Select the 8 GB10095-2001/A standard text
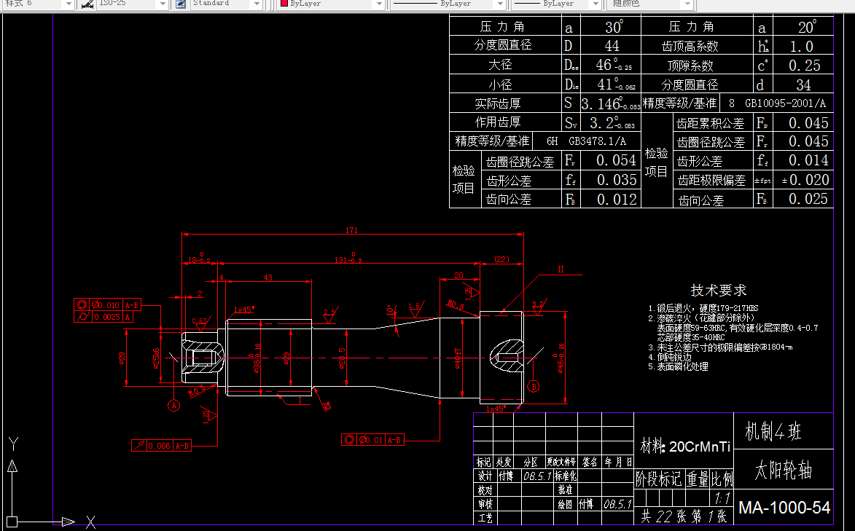Viewport: 855px width, 531px height. [777, 103]
